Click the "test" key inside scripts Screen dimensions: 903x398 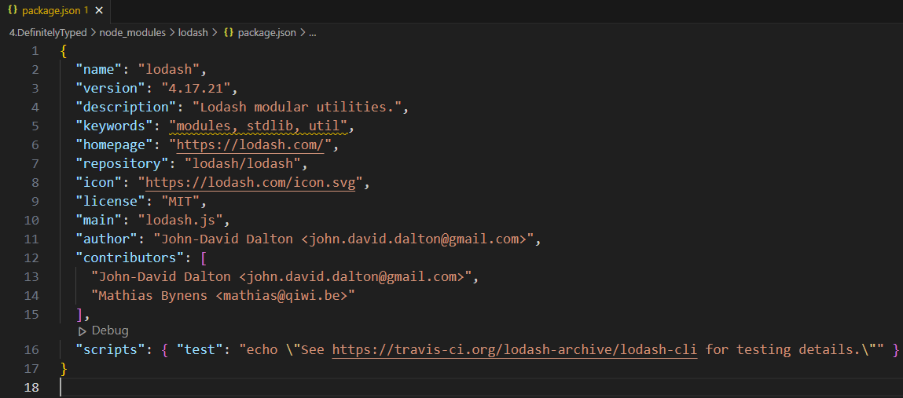click(200, 349)
